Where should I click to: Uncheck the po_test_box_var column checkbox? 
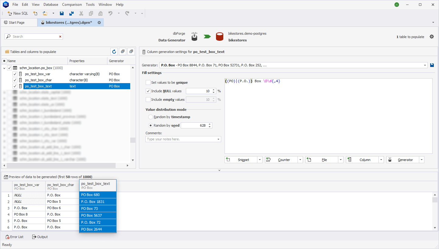point(15,74)
